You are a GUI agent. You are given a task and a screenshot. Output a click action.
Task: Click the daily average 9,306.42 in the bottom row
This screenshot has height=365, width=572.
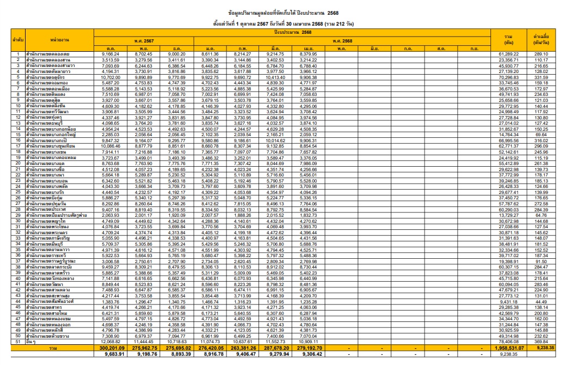312,354
